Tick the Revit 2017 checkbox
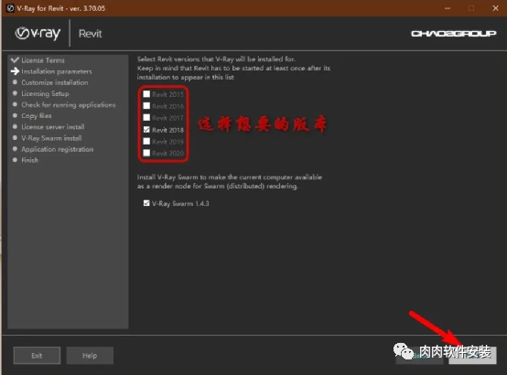Screen dimensions: 507x375 tap(146, 117)
